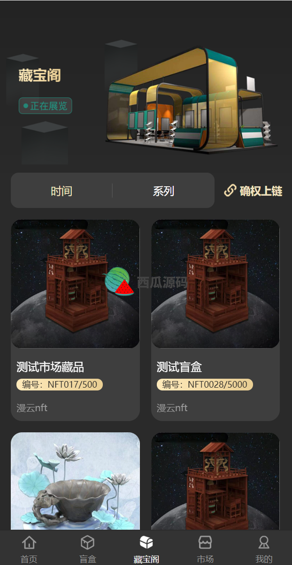Sort collection by 时间
The image size is (292, 565).
click(x=61, y=191)
